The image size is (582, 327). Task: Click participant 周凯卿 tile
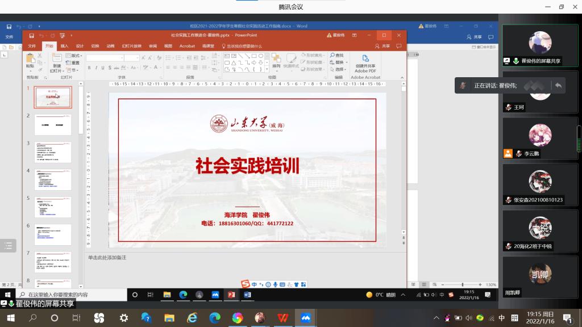(x=540, y=277)
